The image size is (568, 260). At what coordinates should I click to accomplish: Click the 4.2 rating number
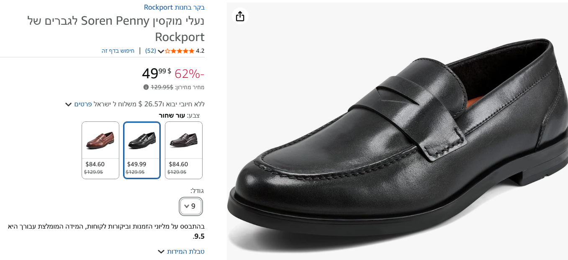point(200,51)
